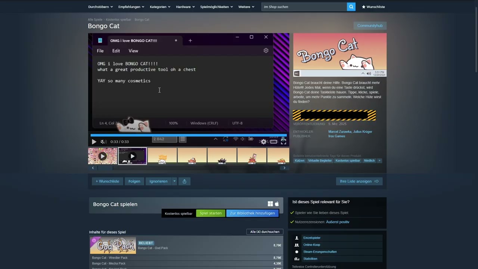Add a tag with the plus button
This screenshot has height=269, width=478.
tap(379, 161)
